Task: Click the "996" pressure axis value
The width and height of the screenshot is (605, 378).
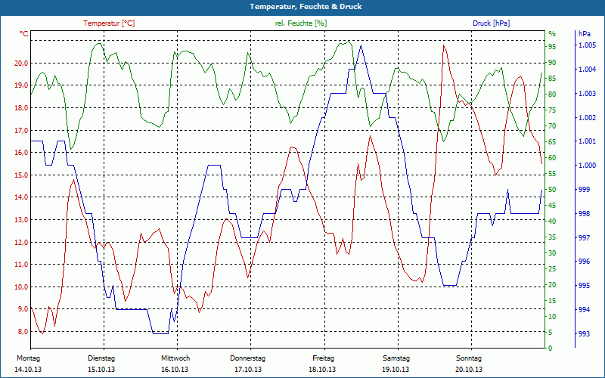Action: pyautogui.click(x=585, y=262)
